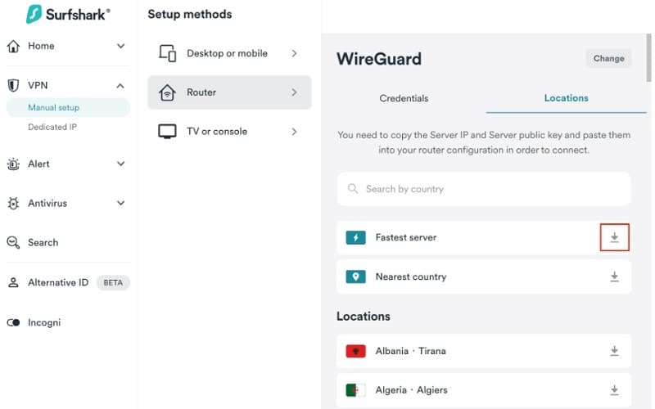Expand the Home menu chevron

120,46
